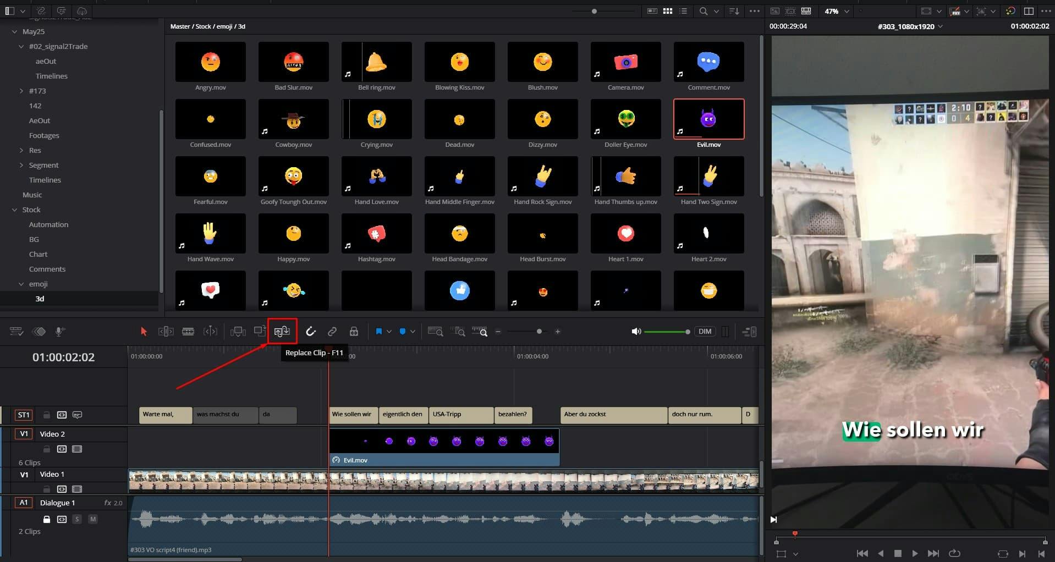Screen dimensions: 1055x562
Task: Activate the Trim Edit Mode tool
Action: [x=166, y=332]
